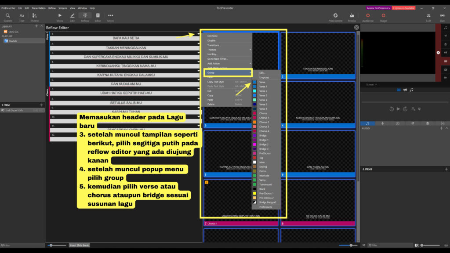Toggle the announcement layer transport icon
The height and width of the screenshot is (253, 450).
405,90
